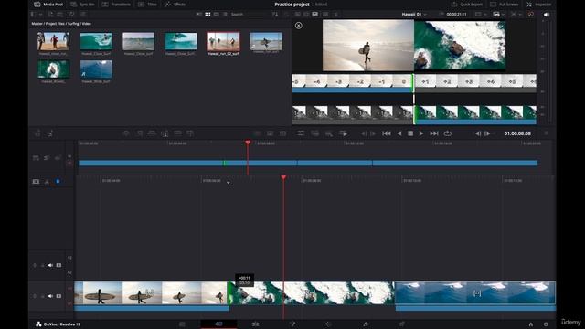The width and height of the screenshot is (585, 329).
Task: Open the Effects tab
Action: coord(175,5)
